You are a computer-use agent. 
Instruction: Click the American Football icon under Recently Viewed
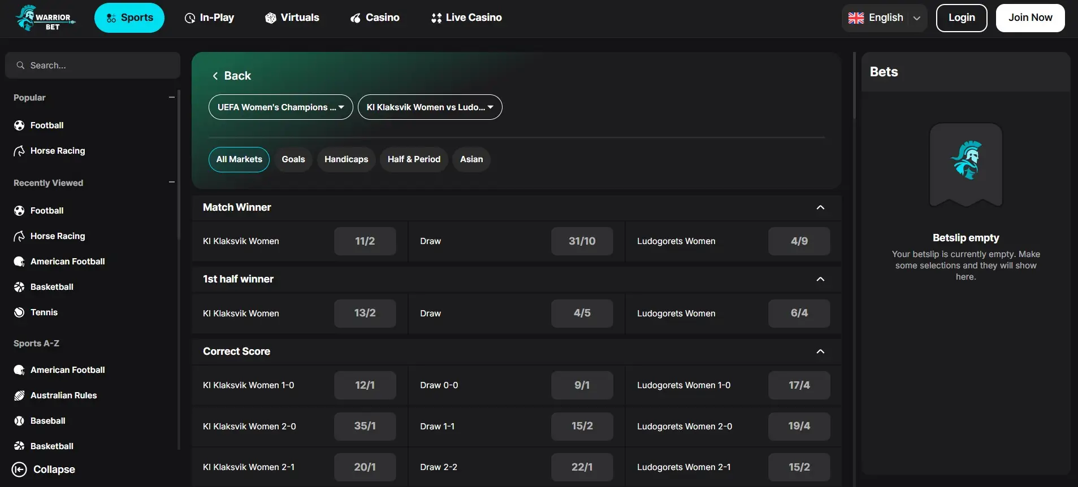[19, 262]
